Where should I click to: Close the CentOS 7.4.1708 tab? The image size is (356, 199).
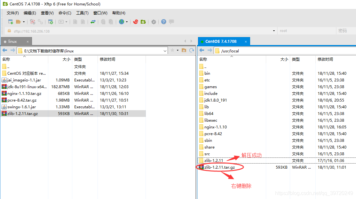tap(246, 42)
